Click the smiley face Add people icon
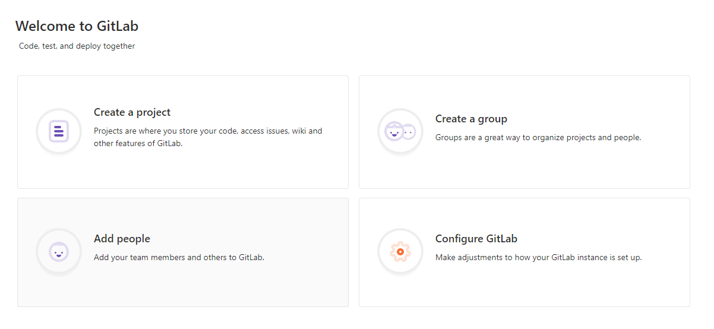Image resolution: width=714 pixels, height=329 pixels. pyautogui.click(x=59, y=252)
